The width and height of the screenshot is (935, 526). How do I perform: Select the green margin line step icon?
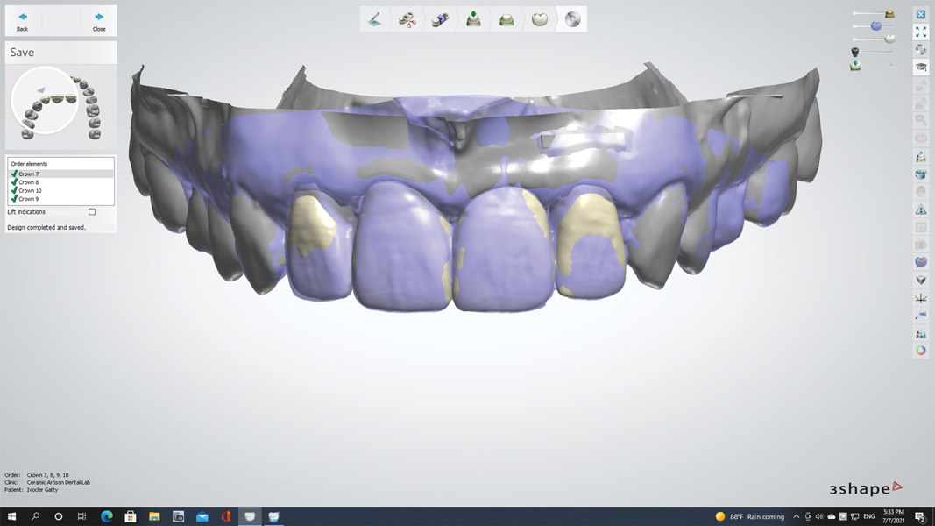click(506, 19)
